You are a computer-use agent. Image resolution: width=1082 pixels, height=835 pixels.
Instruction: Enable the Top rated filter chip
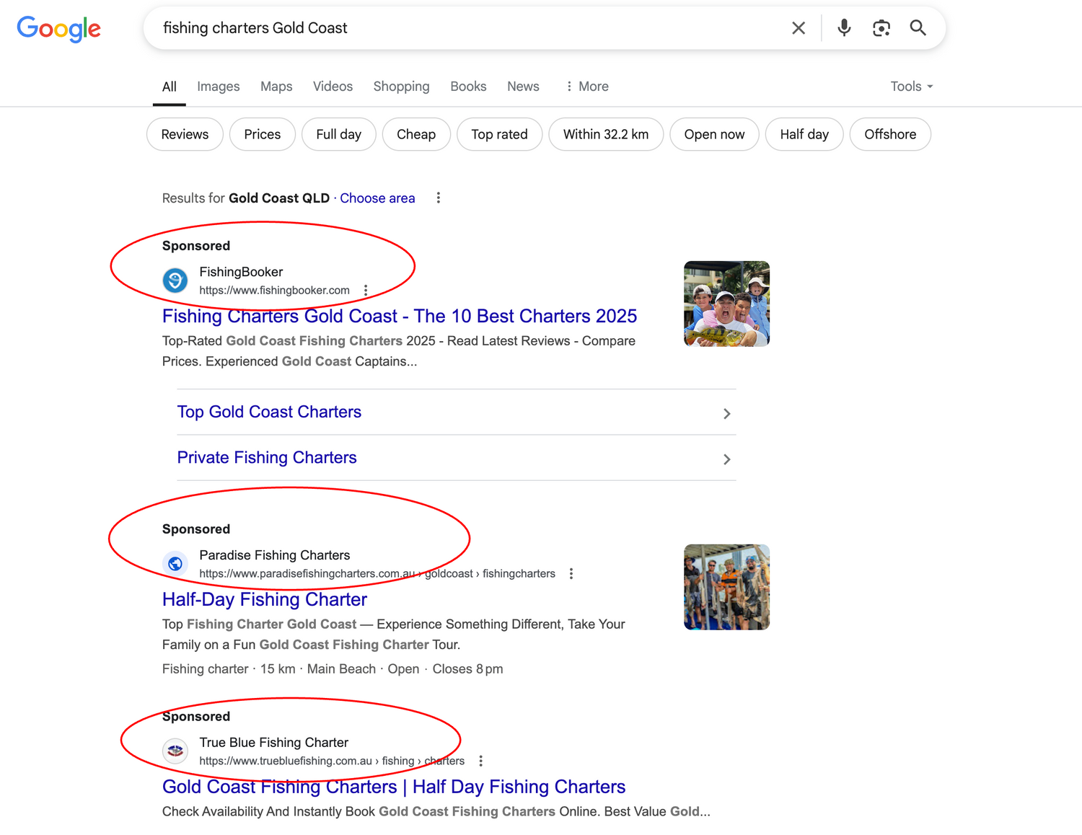point(499,134)
